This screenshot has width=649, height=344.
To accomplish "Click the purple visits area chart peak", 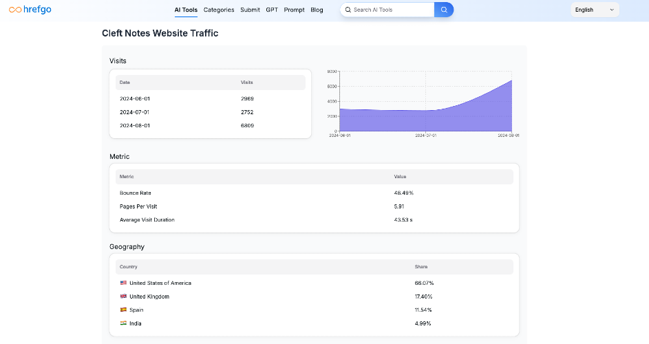I will click(x=511, y=81).
